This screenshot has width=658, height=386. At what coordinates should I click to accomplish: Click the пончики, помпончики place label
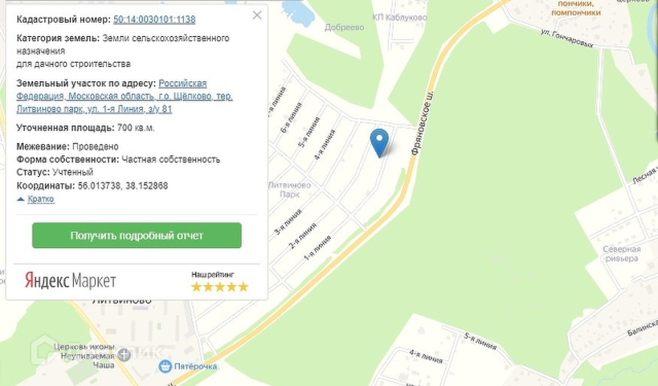[575, 8]
